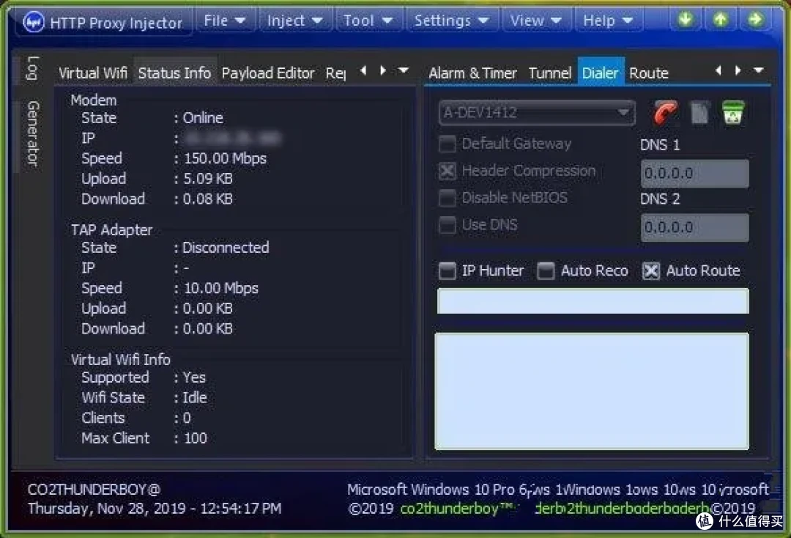Open the Help menu
Viewport: 791px width, 538px height.
point(608,21)
